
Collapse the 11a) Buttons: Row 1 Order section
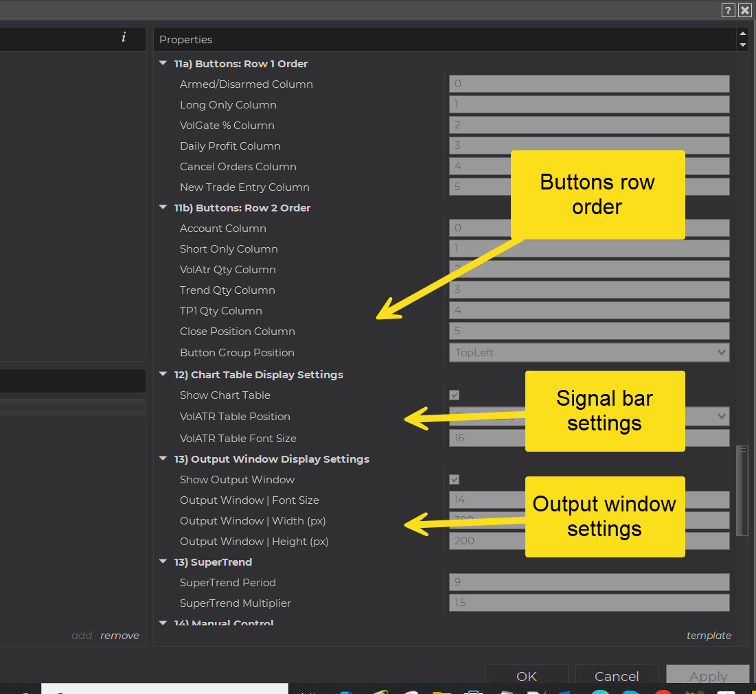pos(163,64)
